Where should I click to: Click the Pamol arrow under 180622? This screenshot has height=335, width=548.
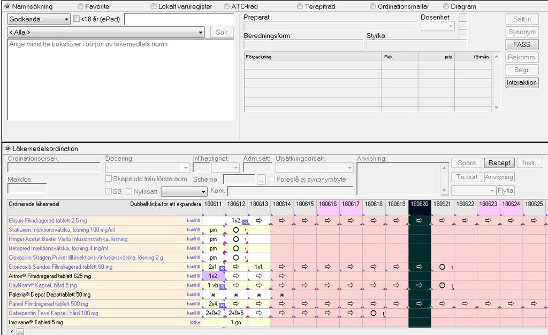pyautogui.click(x=465, y=303)
